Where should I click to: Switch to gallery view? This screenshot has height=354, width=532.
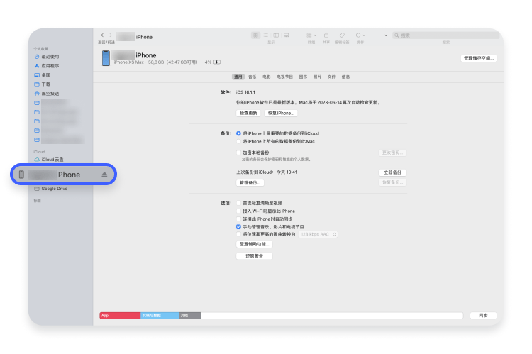(287, 35)
